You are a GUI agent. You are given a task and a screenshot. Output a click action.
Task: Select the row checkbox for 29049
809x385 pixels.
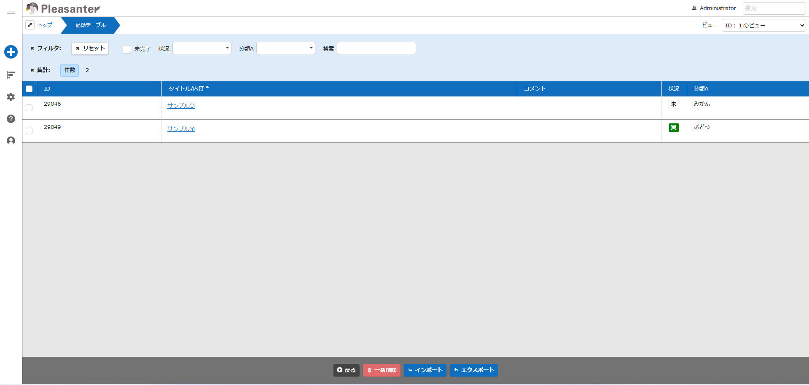(29, 131)
